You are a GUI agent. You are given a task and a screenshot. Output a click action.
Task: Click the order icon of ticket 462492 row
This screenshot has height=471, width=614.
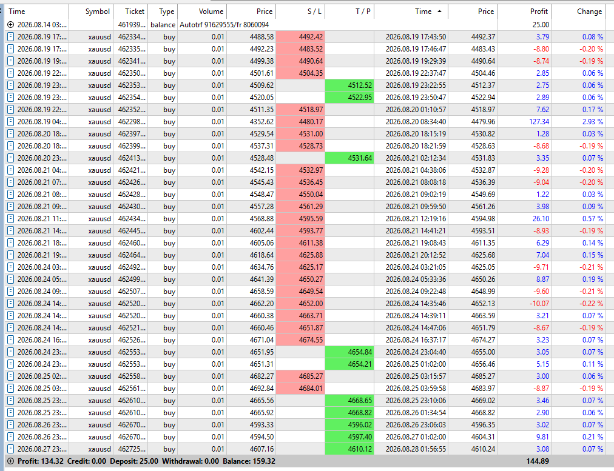[x=10, y=267]
